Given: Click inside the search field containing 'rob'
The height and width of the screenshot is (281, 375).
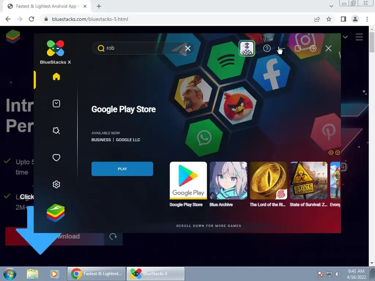Looking at the screenshot, I should click(x=144, y=48).
